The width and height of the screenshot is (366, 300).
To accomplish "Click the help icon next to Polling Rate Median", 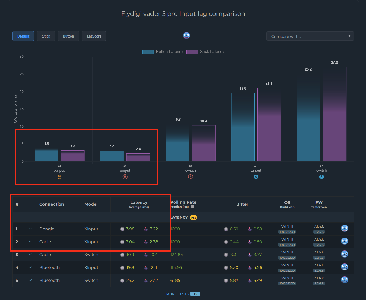I will [x=193, y=207].
